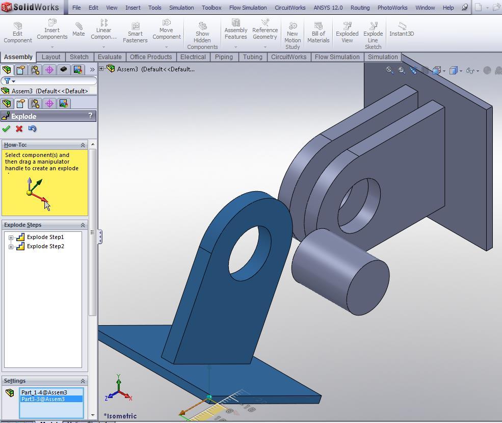The image size is (502, 423).
Task: Open dropdown arrow under Move Component
Action: (x=167, y=47)
